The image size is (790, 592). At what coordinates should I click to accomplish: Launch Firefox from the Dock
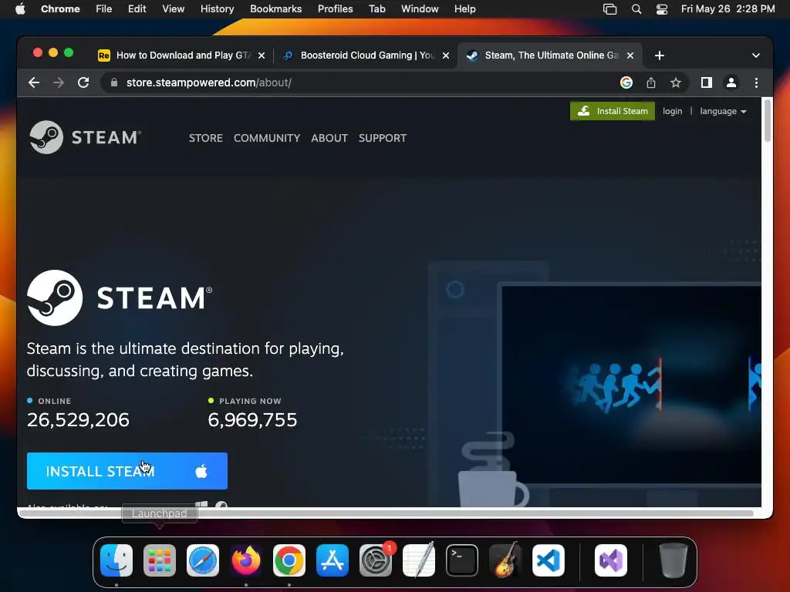(x=246, y=560)
